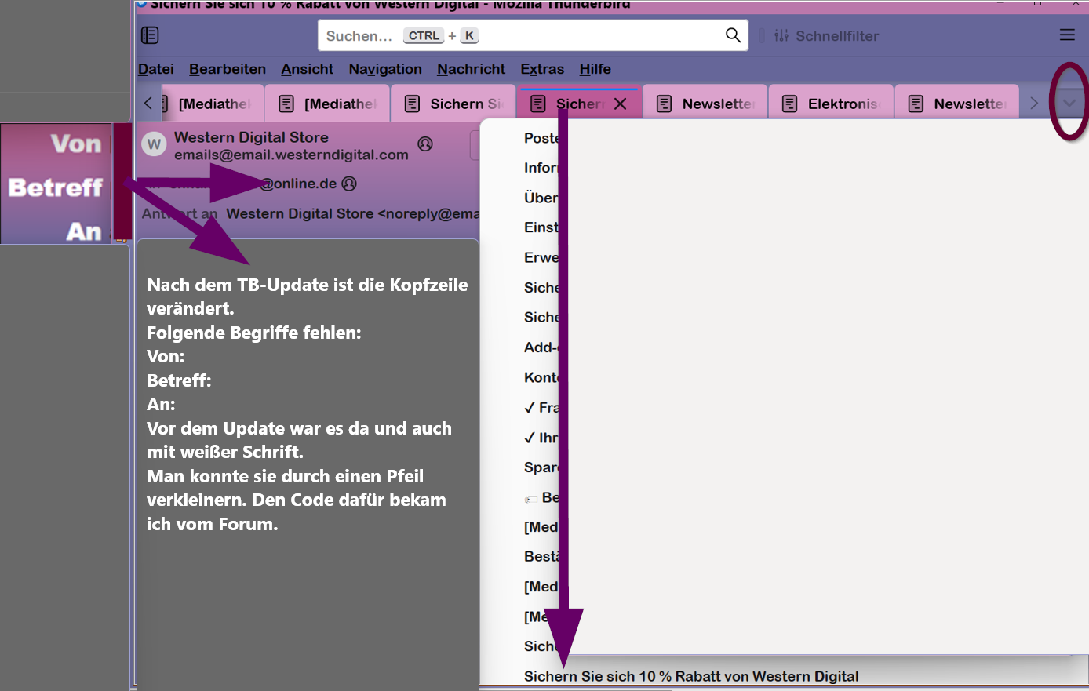1089x691 pixels.
Task: Choose the checked 'Fra' entry in the tab list
Action: tap(541, 407)
